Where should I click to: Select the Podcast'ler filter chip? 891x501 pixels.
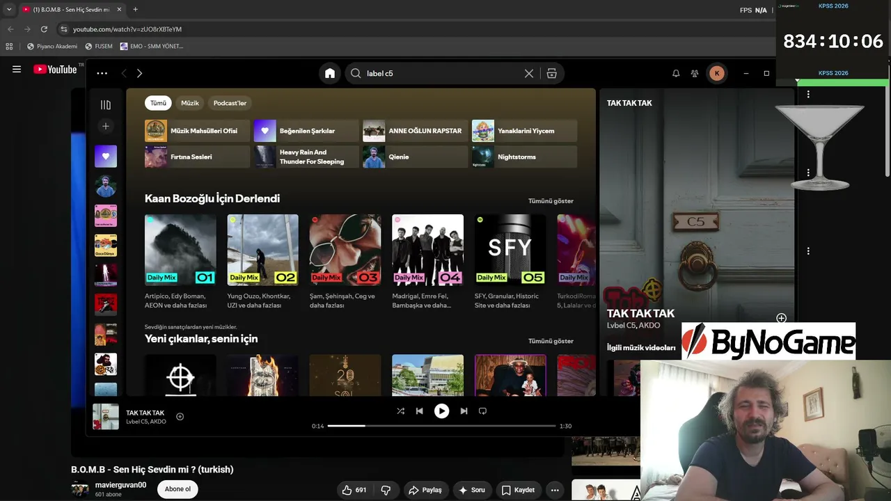[x=230, y=103]
